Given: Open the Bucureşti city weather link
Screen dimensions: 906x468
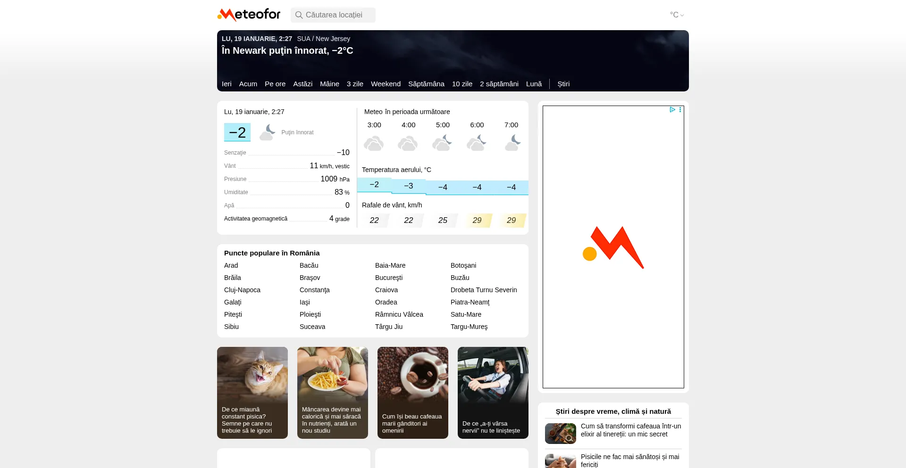Looking at the screenshot, I should 388,278.
